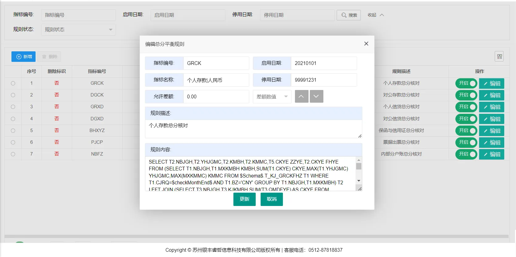Click the pencil 编辑 button for the GRCK row
This screenshot has height=257, width=516.
[492, 84]
